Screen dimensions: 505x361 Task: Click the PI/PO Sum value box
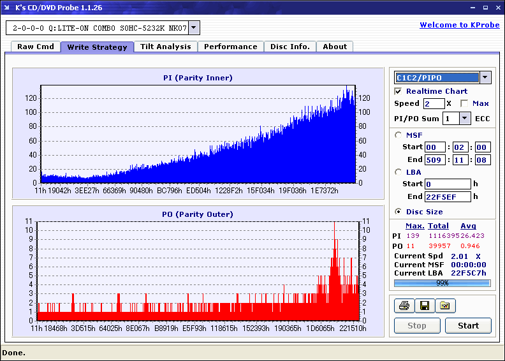point(451,119)
